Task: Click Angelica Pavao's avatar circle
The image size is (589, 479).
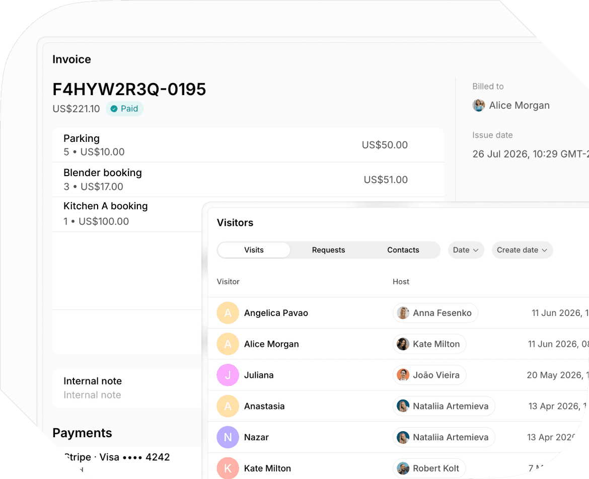Action: 228,313
